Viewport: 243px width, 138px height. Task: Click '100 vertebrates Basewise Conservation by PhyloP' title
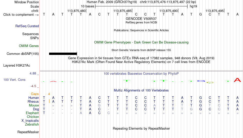tap(141, 74)
